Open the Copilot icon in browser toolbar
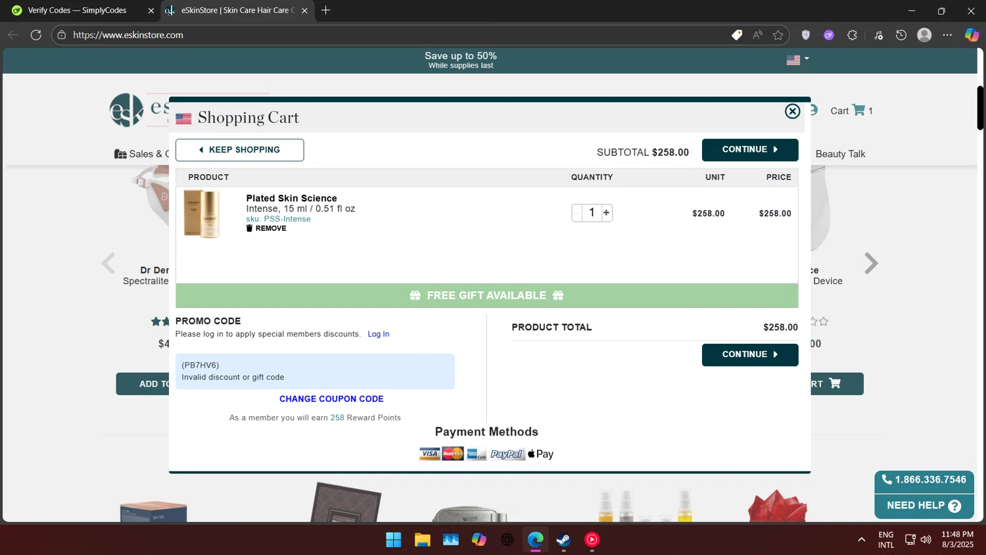 click(x=972, y=35)
